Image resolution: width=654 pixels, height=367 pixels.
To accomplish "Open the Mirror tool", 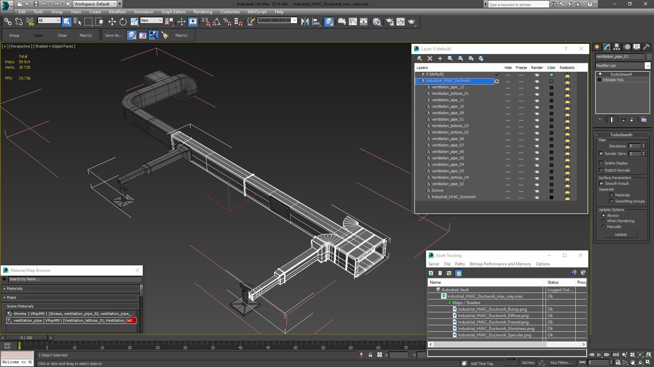I will pos(305,22).
